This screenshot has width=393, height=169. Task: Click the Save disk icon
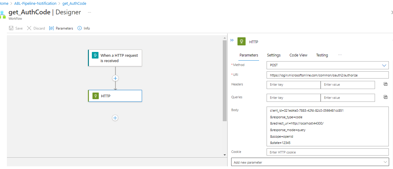(x=11, y=28)
